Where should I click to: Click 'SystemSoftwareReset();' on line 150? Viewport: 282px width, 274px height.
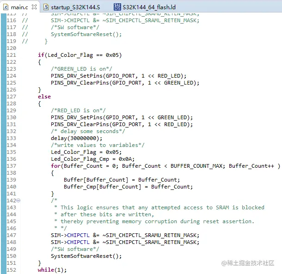pyautogui.click(x=86, y=256)
